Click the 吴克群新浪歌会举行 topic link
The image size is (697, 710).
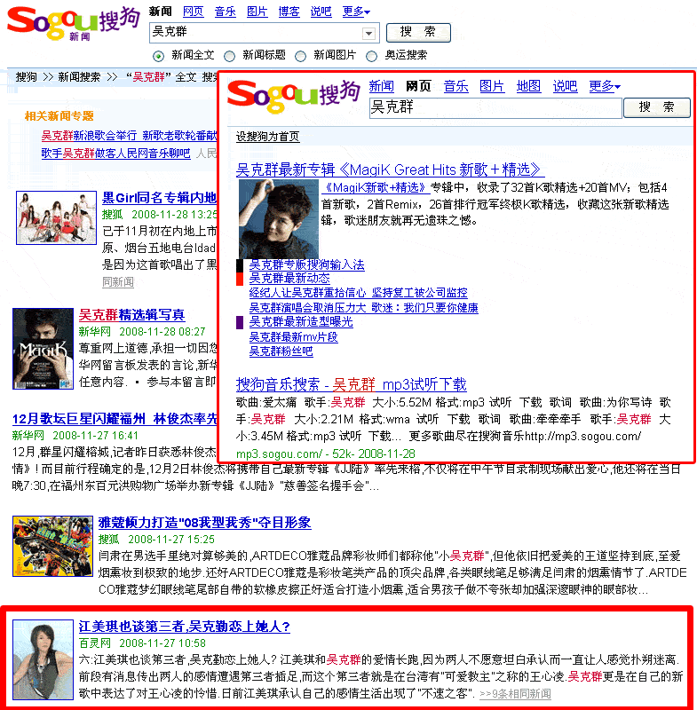click(129, 136)
